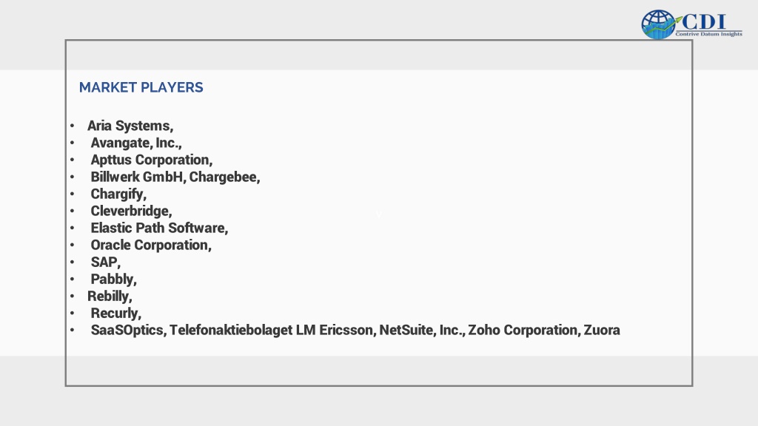Click the Billwerk GmbH entry
This screenshot has width=758, height=426.
click(138, 177)
